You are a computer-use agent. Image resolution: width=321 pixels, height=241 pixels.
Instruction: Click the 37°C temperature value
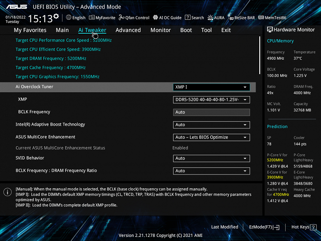click(x=298, y=58)
